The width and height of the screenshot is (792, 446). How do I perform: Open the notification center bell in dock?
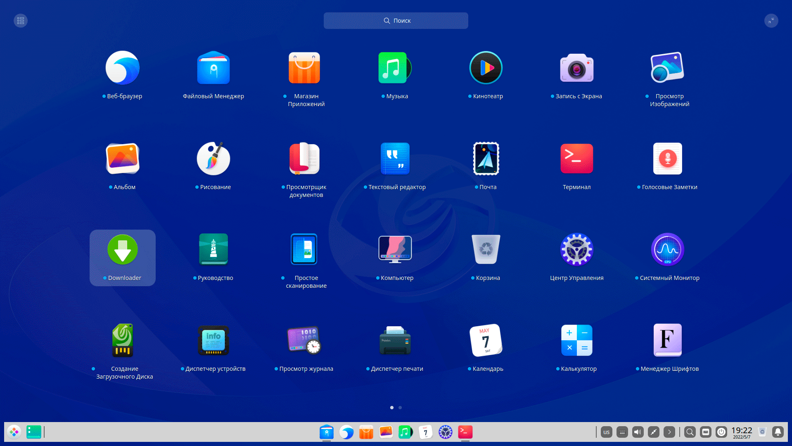778,432
